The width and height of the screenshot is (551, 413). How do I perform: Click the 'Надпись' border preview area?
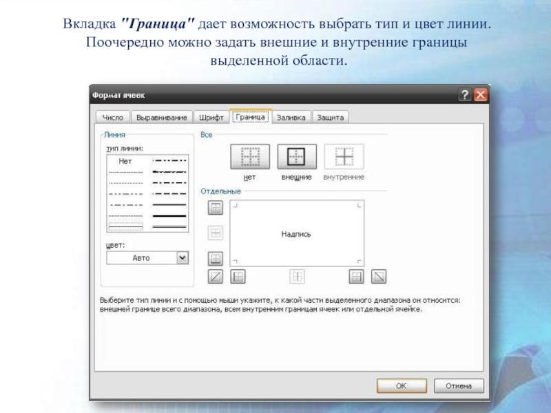[x=297, y=233]
